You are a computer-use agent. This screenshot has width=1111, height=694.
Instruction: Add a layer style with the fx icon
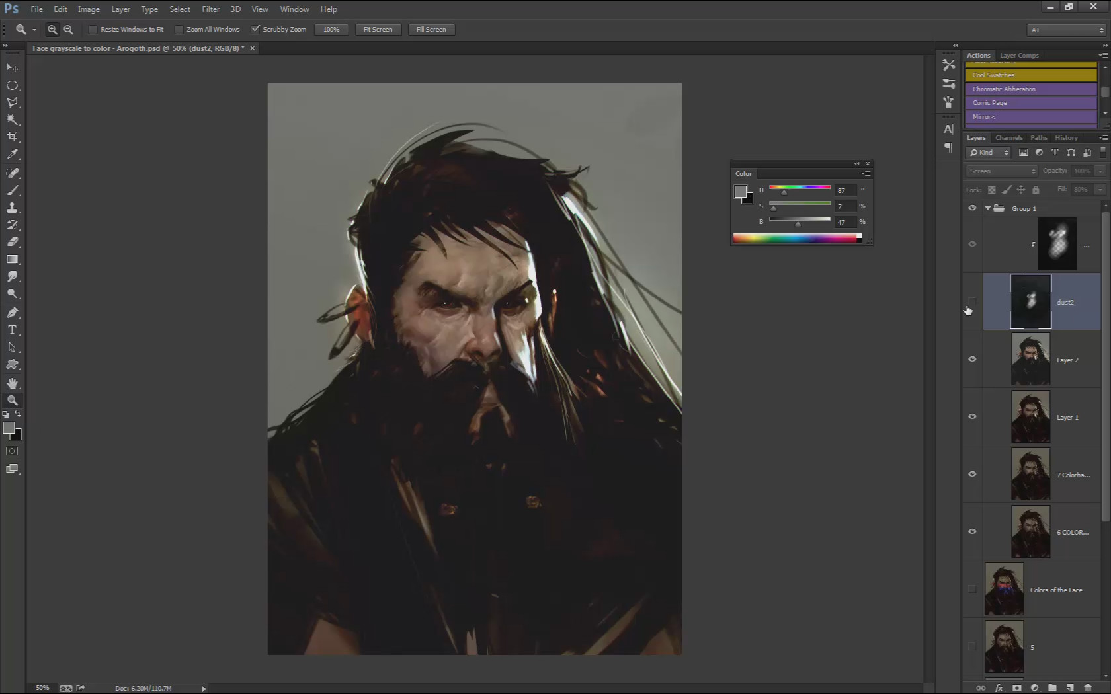[999, 688]
